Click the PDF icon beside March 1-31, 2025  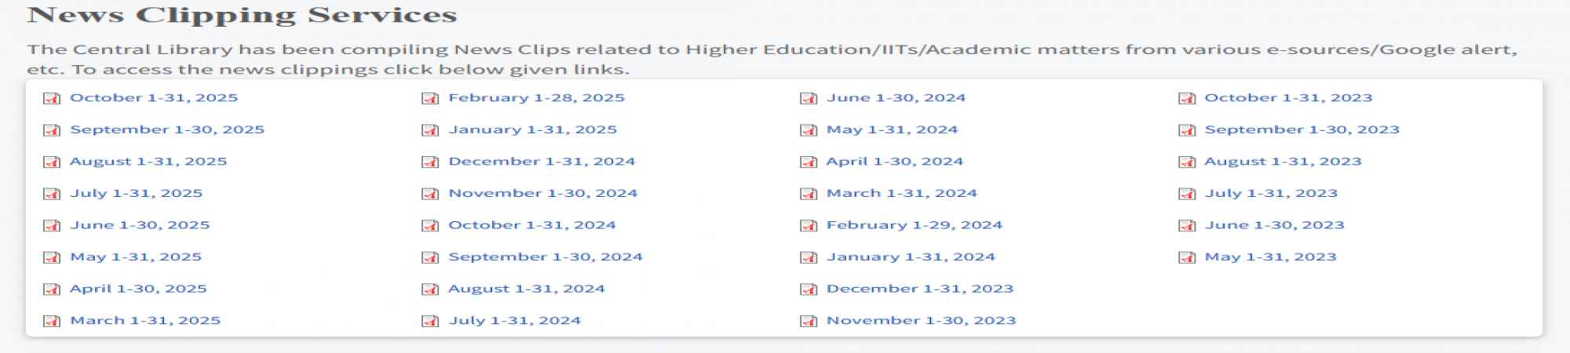click(x=52, y=321)
